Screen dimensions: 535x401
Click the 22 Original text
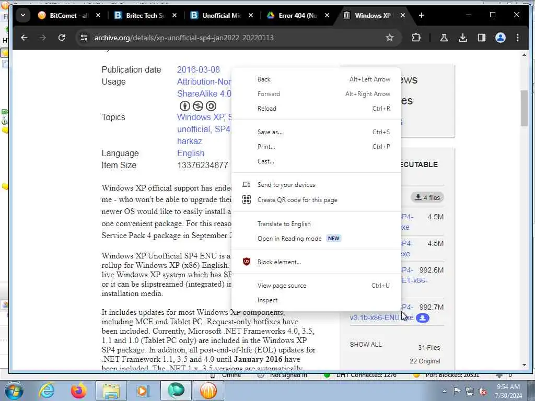point(425,361)
